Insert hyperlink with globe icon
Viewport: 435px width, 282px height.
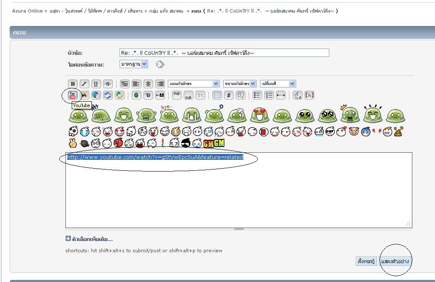click(x=96, y=95)
